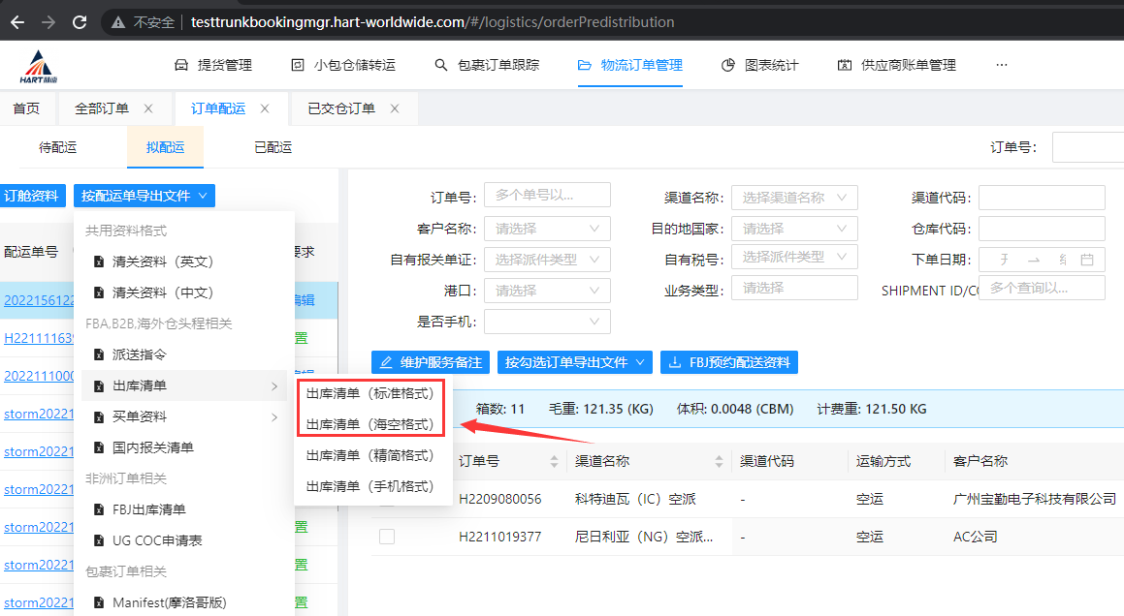Open the 目的地国家 dropdown
The image size is (1124, 616).
[794, 229]
